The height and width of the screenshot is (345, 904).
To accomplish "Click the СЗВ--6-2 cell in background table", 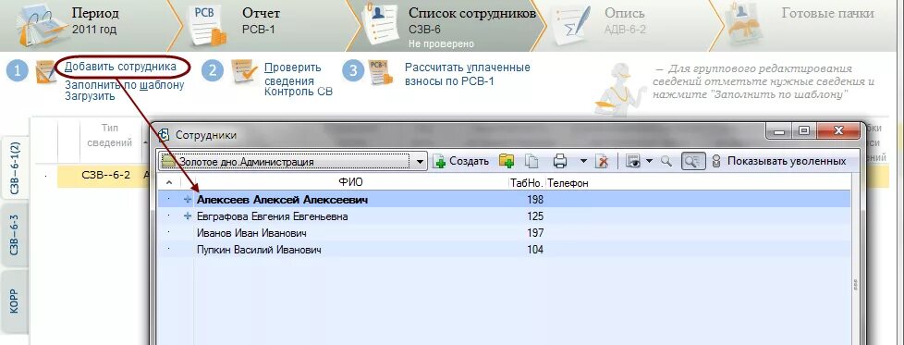I will tap(105, 176).
